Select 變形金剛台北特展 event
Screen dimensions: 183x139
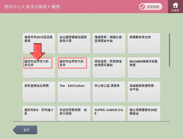pos(39,92)
